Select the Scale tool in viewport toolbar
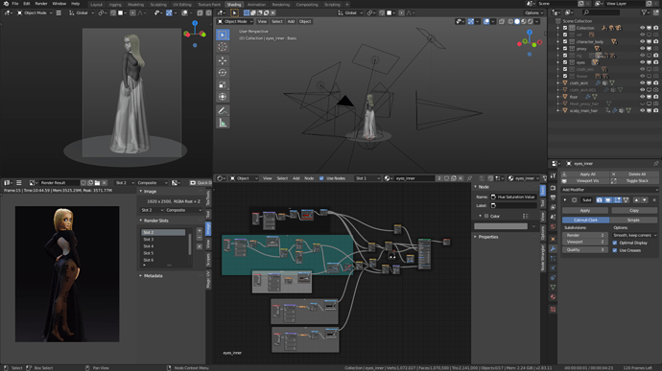The image size is (662, 371). [223, 84]
